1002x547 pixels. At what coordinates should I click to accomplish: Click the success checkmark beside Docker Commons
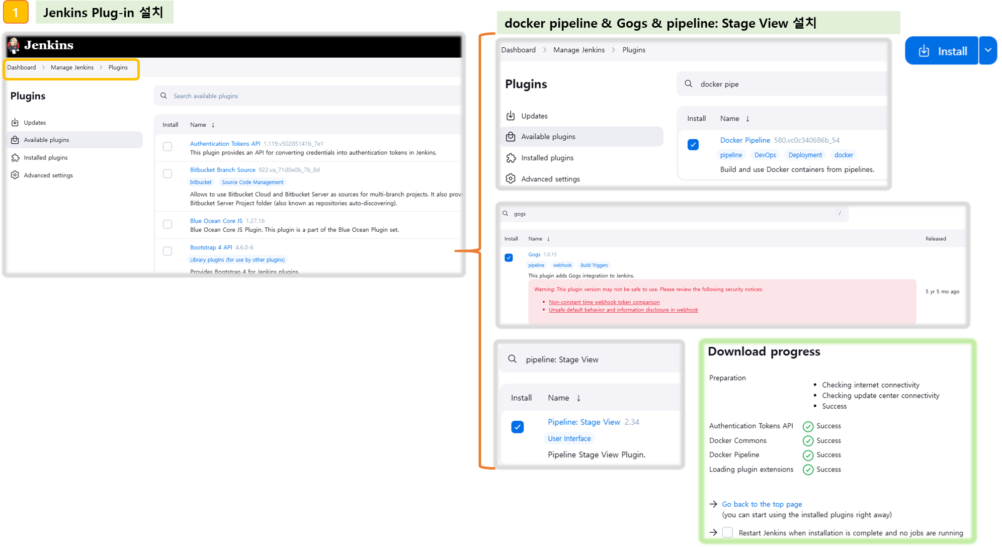point(808,441)
